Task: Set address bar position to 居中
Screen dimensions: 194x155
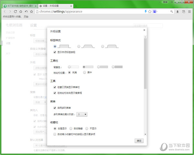Action: (x=84, y=72)
